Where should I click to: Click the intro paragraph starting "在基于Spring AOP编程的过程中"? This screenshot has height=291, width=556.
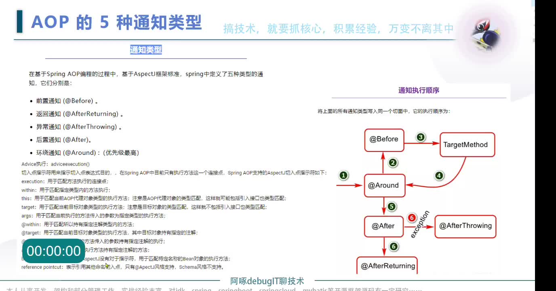pos(146,78)
